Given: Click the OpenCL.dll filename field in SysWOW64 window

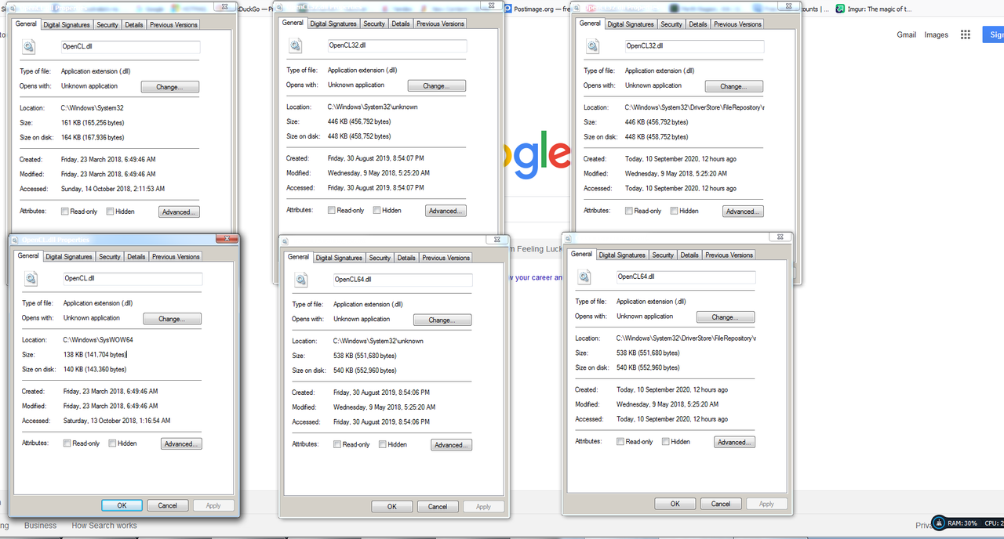Looking at the screenshot, I should pos(133,278).
